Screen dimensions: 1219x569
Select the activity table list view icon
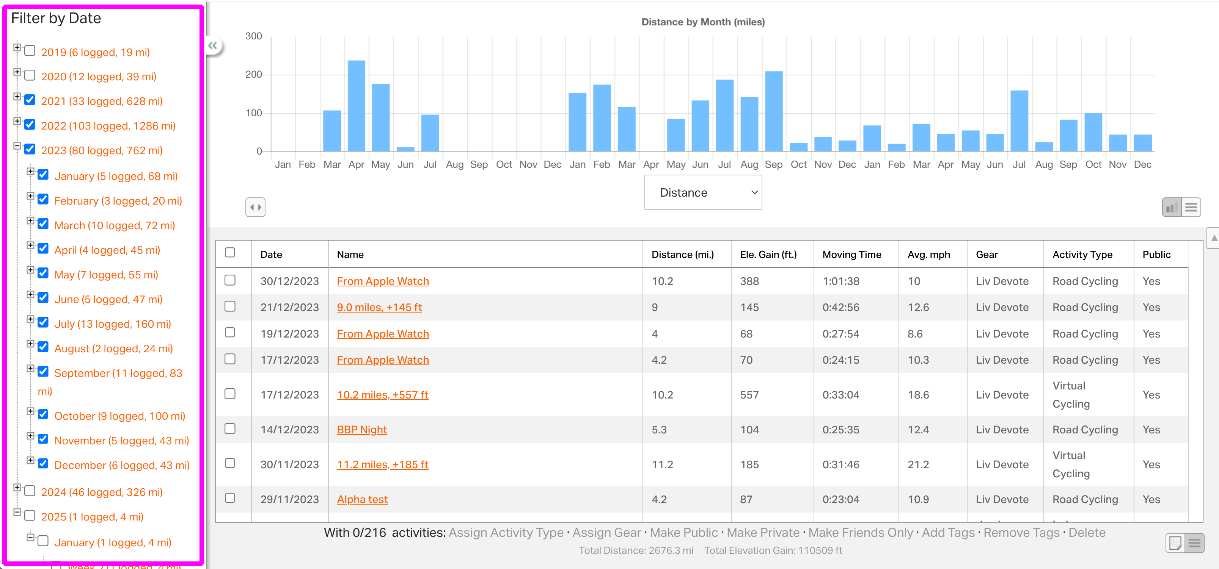coord(1194,542)
